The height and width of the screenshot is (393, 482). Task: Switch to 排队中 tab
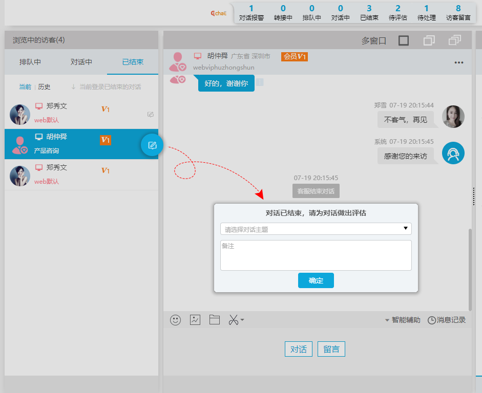[x=30, y=62]
